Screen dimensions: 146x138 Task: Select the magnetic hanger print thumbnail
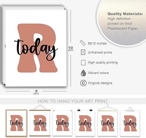tap(40, 123)
